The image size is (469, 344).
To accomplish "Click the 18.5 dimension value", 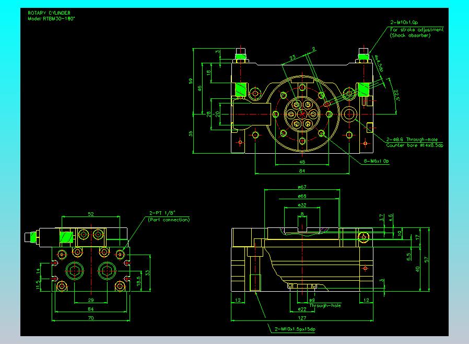I will tap(138, 281).
